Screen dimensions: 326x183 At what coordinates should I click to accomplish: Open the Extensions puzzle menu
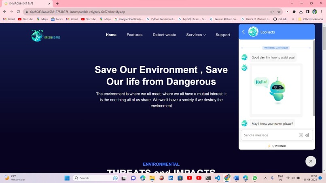click(x=294, y=12)
